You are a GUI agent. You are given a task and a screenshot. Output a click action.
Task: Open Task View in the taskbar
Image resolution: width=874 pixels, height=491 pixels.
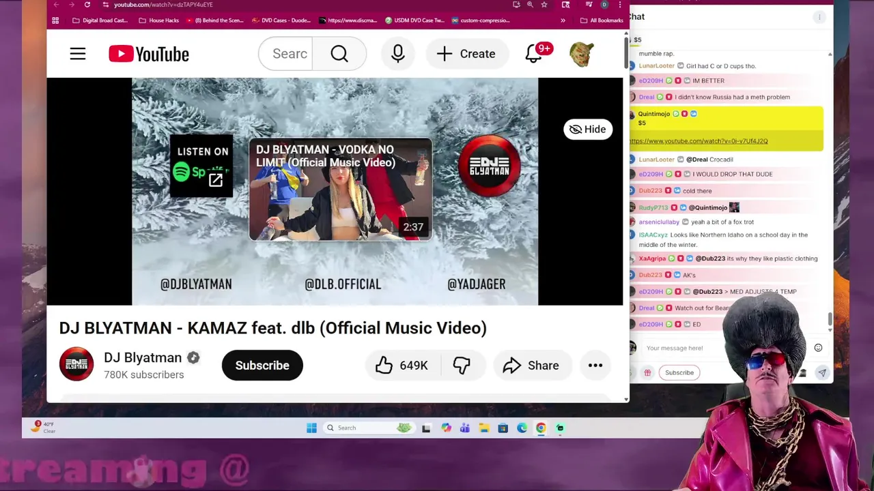(x=426, y=428)
